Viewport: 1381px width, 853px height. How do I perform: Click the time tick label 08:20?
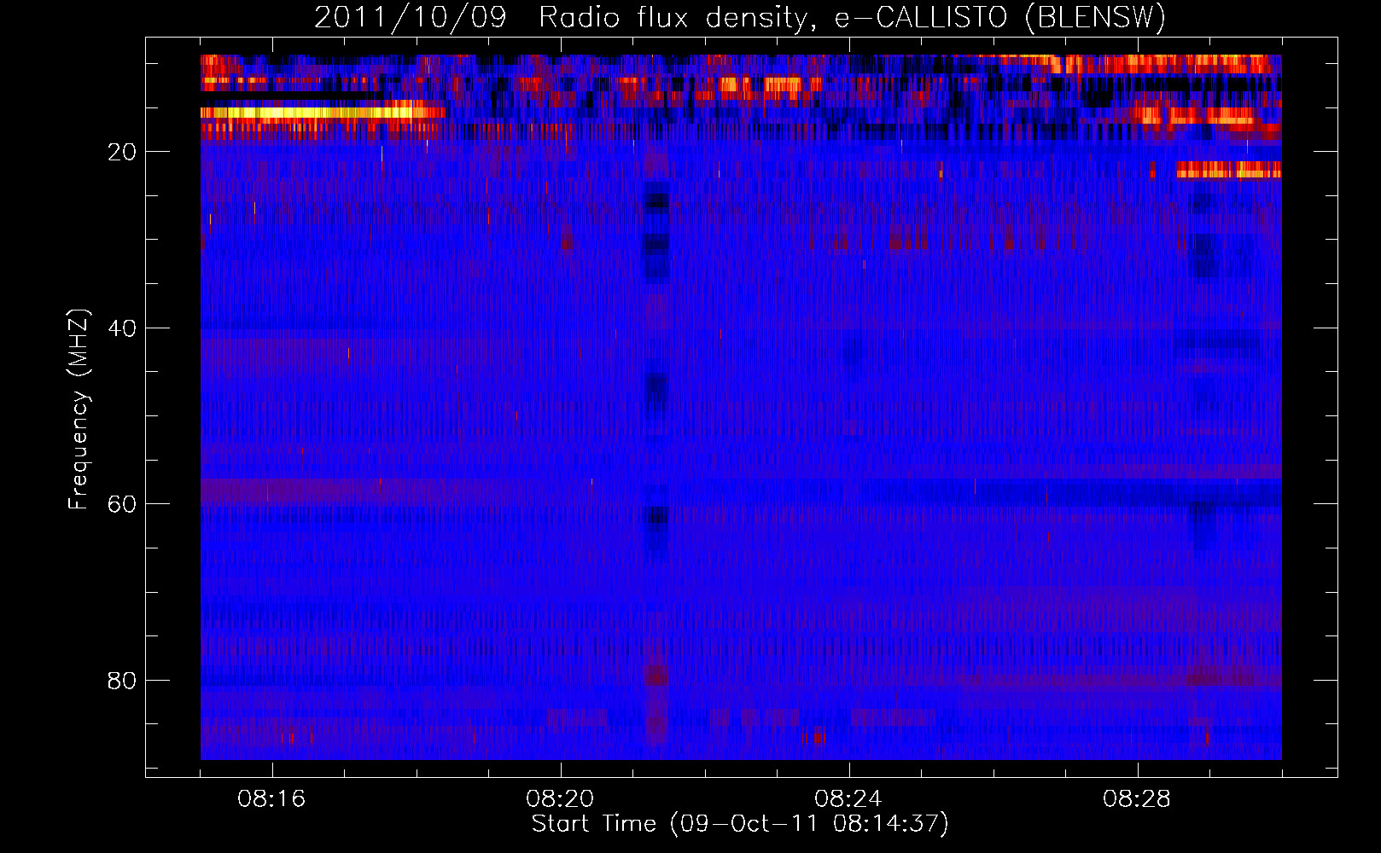(560, 799)
